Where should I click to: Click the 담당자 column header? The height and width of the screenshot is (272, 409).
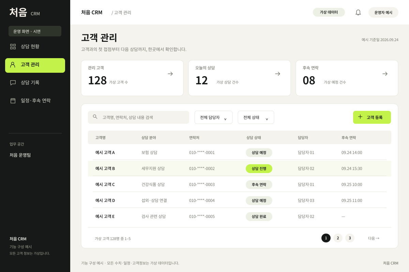tap(303, 138)
